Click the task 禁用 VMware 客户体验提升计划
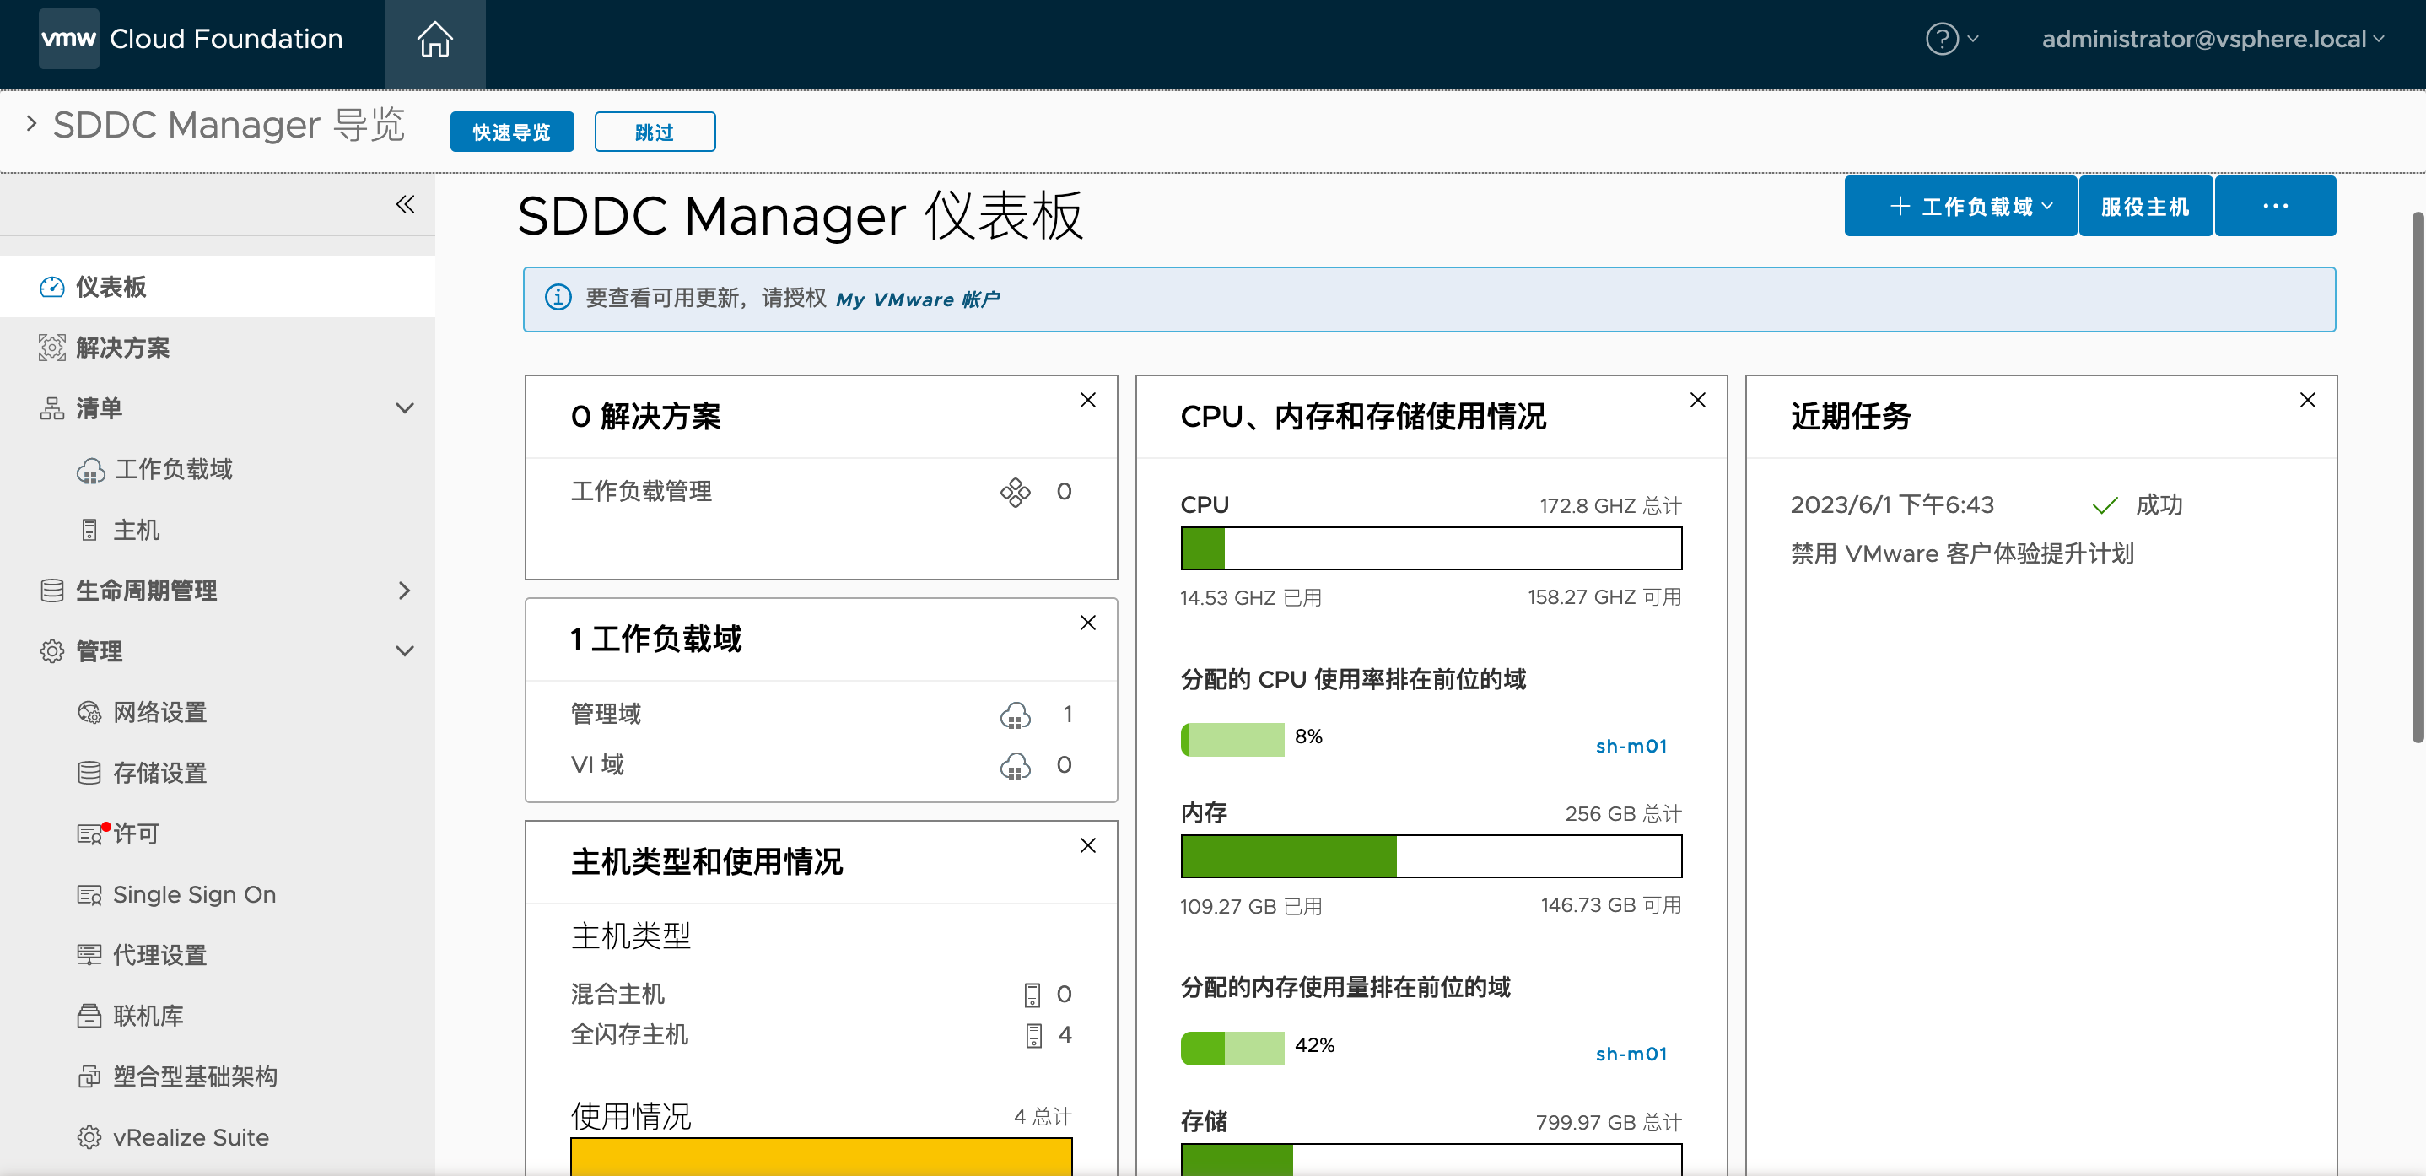 tap(1962, 553)
